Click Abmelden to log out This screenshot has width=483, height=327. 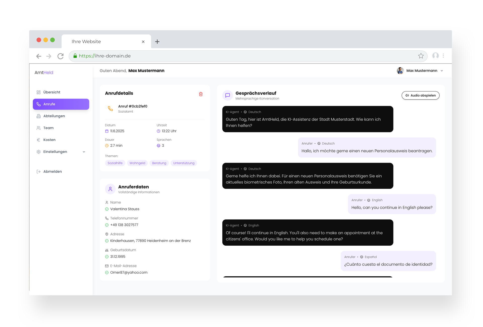pyautogui.click(x=52, y=171)
